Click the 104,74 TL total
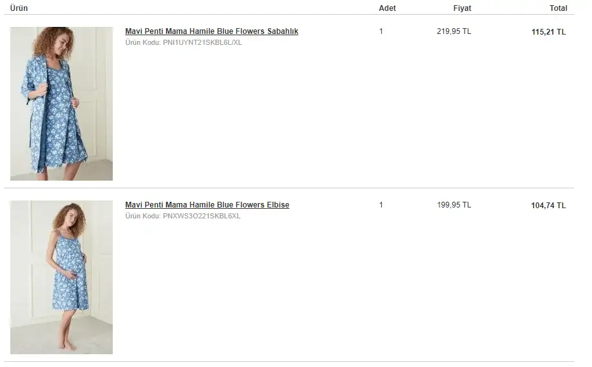Image resolution: width=592 pixels, height=367 pixels. click(x=548, y=206)
